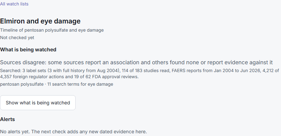Select the Elmiron and eye damage heading

tap(40, 21)
